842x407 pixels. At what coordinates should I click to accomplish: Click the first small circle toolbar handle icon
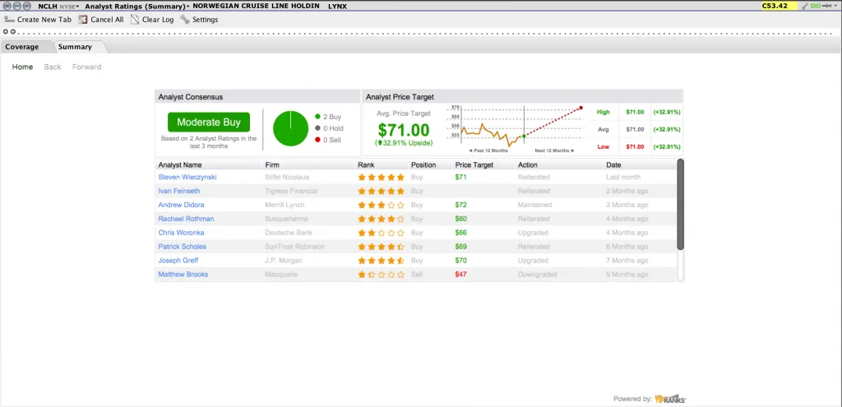tap(6, 32)
